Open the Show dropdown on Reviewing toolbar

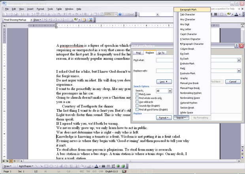[37, 20]
